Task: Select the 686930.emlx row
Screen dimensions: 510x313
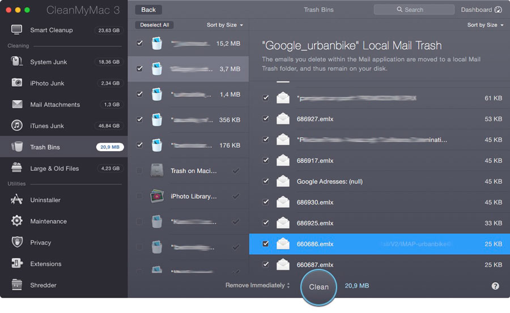Action: [x=380, y=202]
